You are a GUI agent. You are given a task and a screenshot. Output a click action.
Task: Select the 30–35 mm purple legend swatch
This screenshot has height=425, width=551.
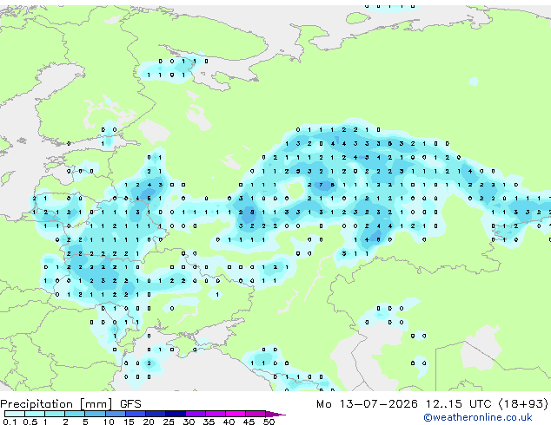[x=196, y=414]
